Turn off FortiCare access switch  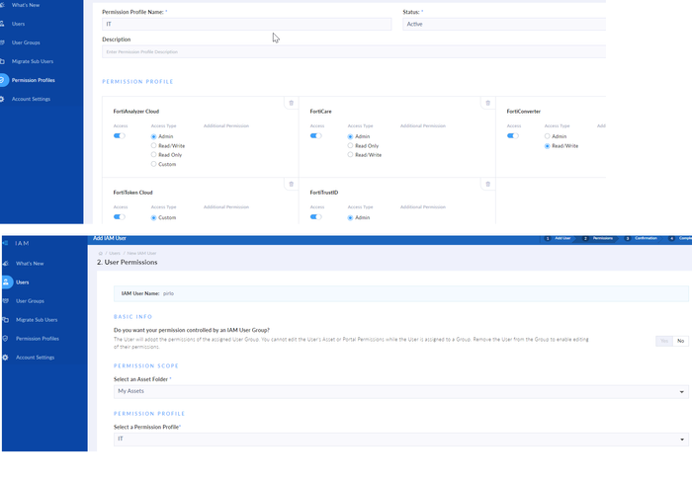pyautogui.click(x=316, y=136)
